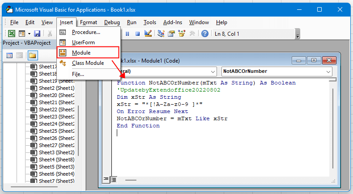Open the Properties Window toolbar icon
The width and height of the screenshot is (353, 194).
click(171, 34)
